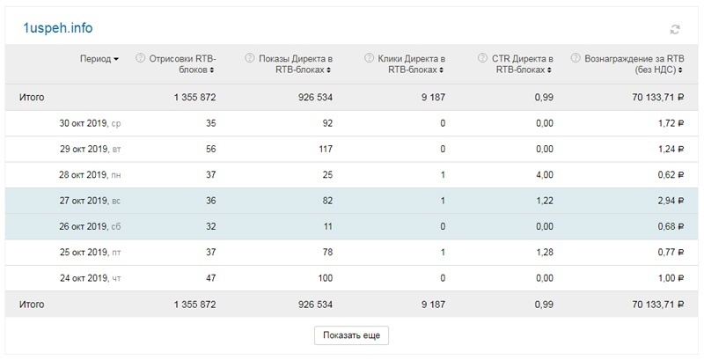The width and height of the screenshot is (704, 360).
Task: Click help icon beside Клики Директа header
Action: [x=367, y=58]
